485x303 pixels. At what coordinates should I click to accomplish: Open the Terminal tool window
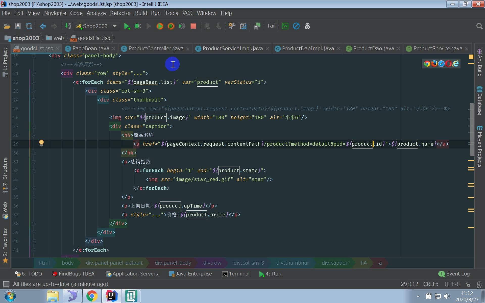[236, 274]
